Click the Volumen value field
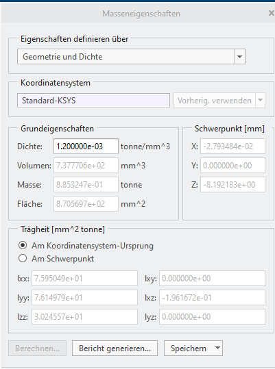 (x=86, y=166)
